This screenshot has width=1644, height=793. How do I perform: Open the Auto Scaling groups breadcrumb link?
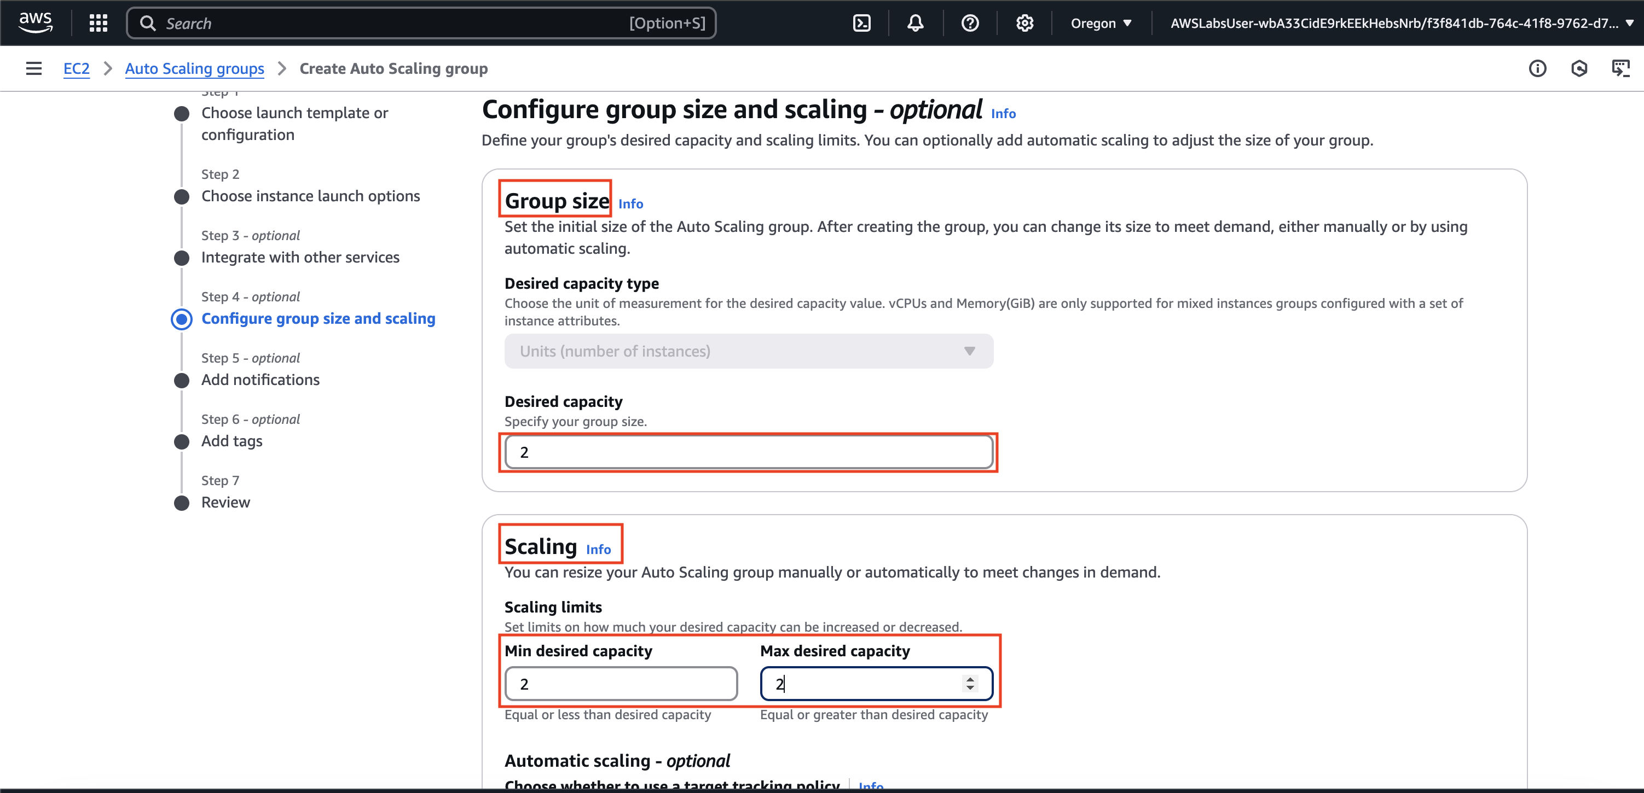[194, 68]
